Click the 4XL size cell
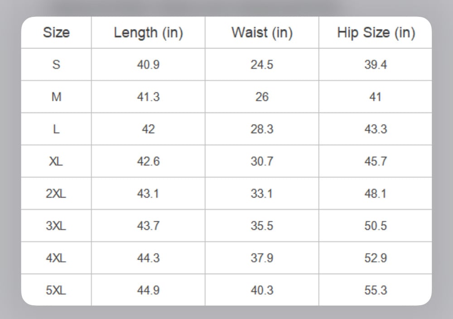 coord(56,258)
